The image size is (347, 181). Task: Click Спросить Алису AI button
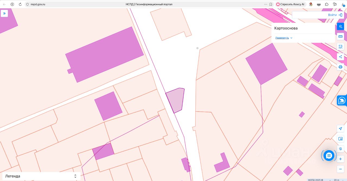291,4
